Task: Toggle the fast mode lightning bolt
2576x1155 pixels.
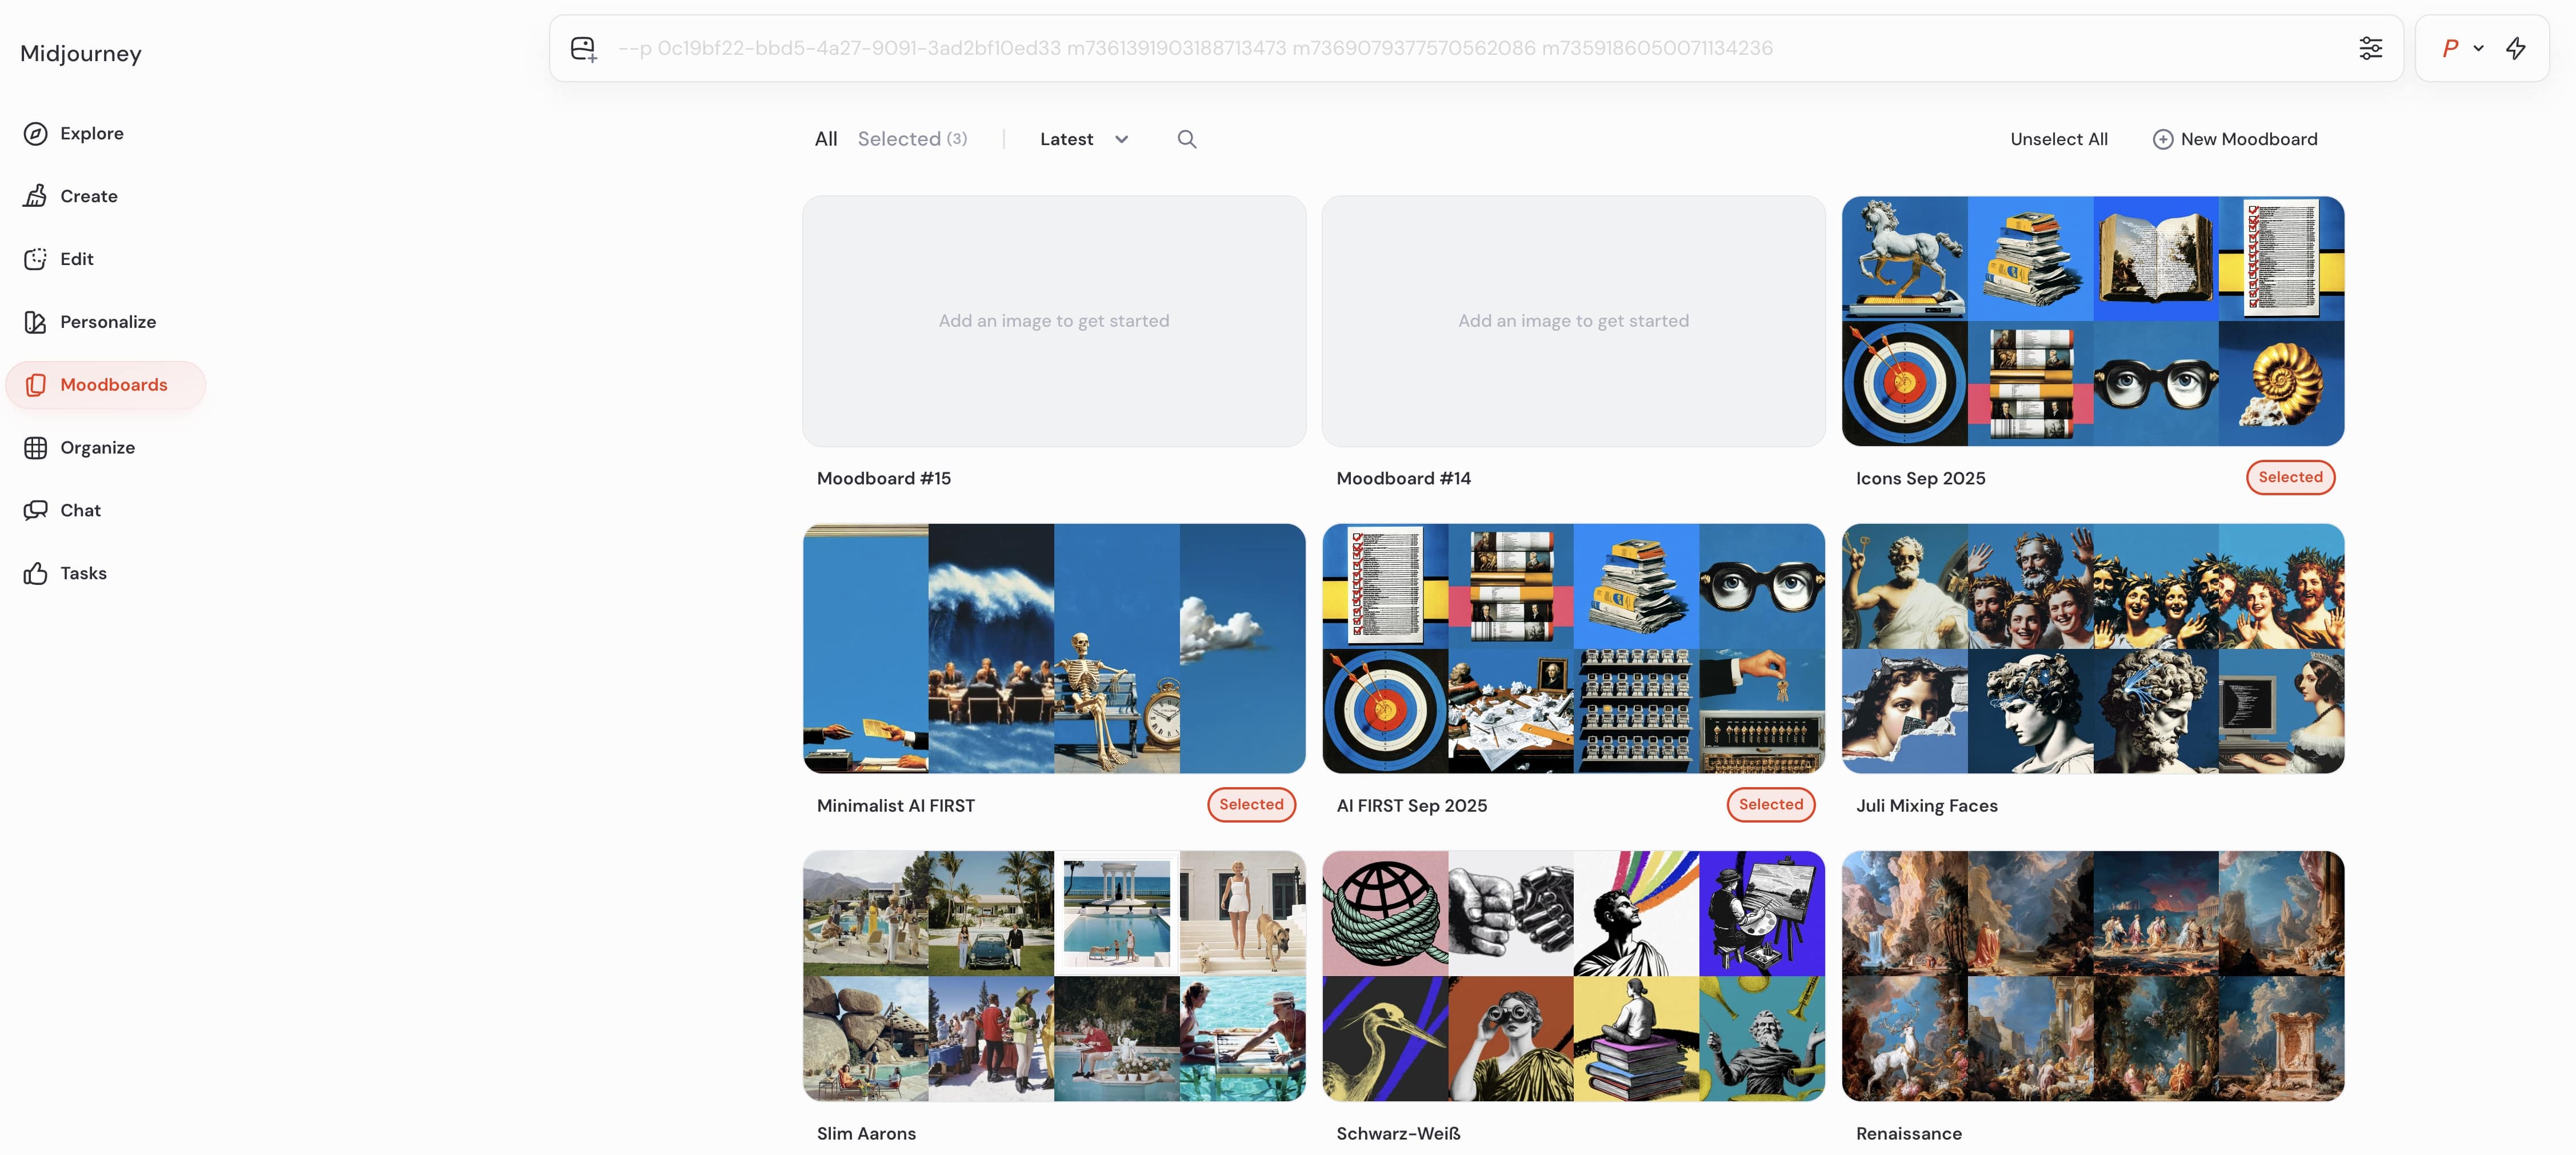Action: [2515, 48]
